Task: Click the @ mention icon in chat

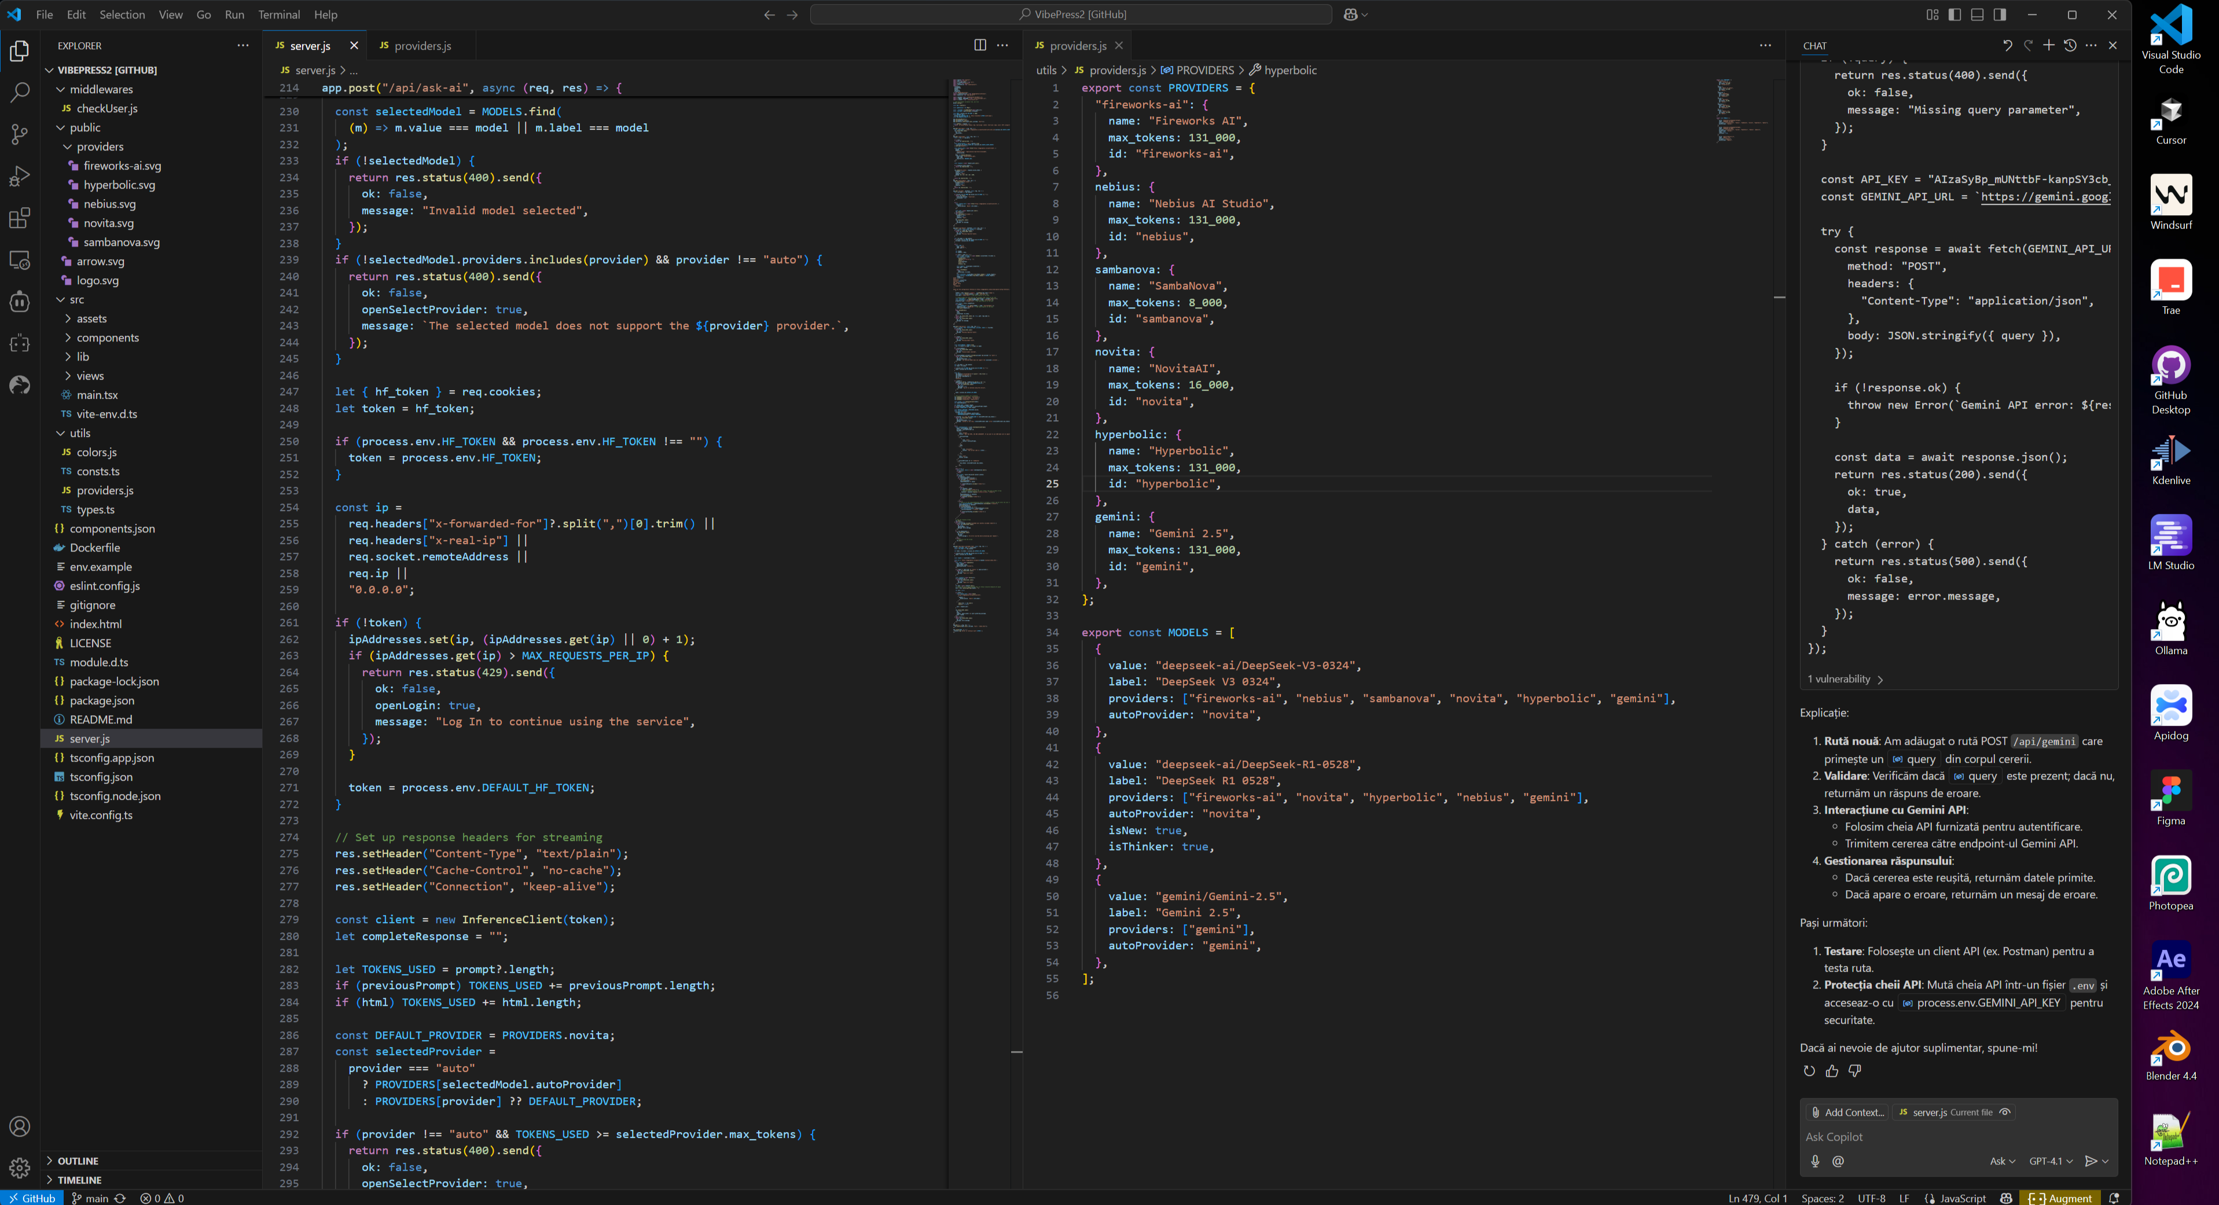Action: click(x=1838, y=1161)
